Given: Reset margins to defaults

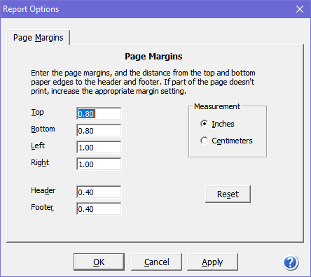Looking at the screenshot, I should pyautogui.click(x=228, y=194).
